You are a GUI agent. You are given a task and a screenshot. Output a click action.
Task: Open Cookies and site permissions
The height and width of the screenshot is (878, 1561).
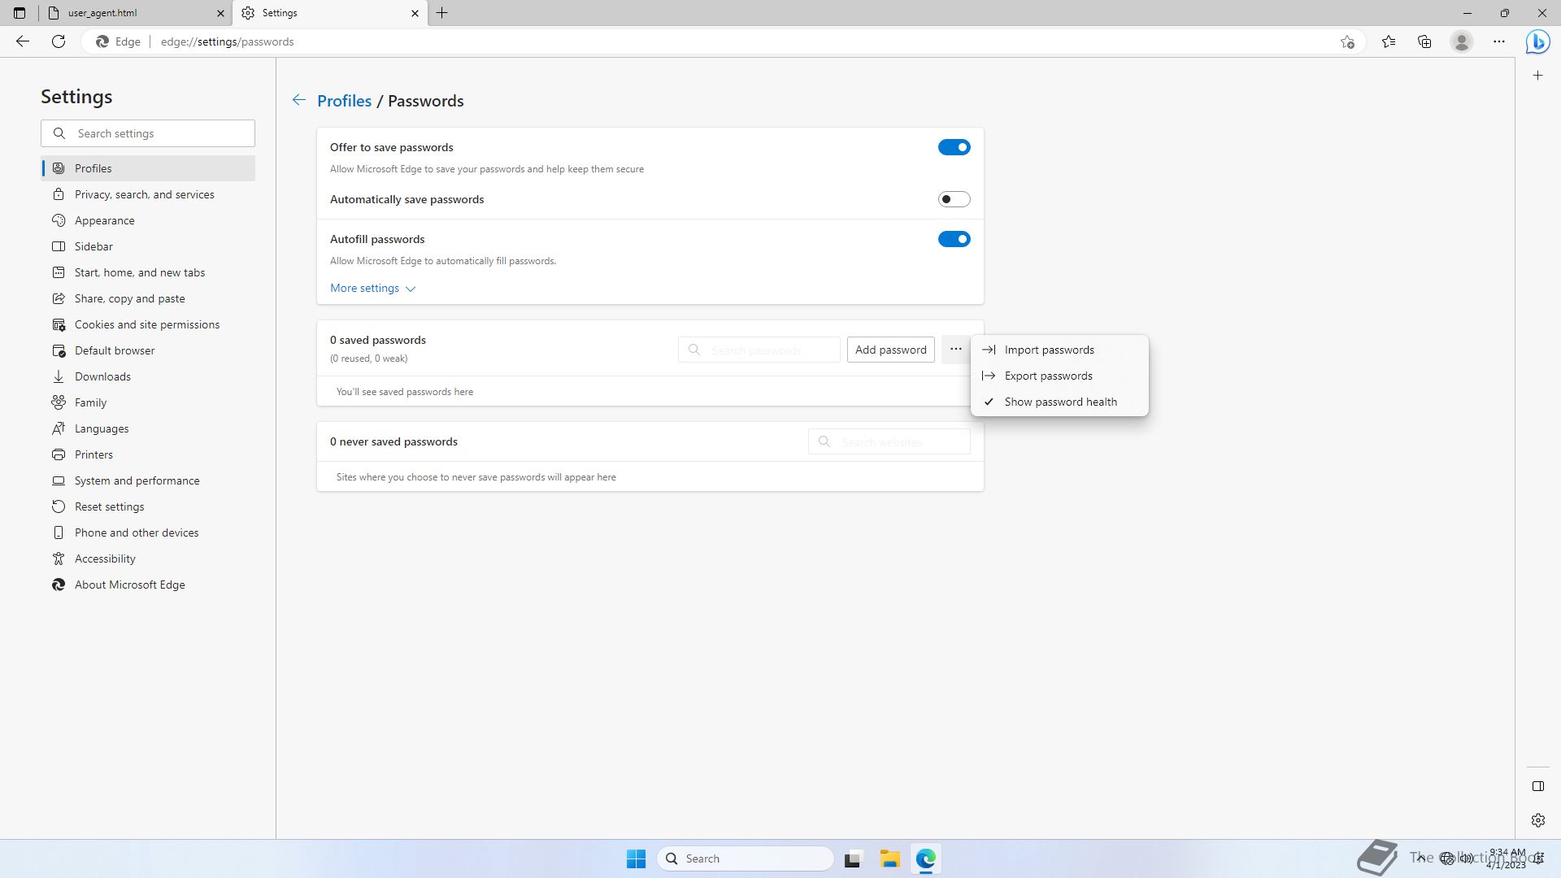coord(148,324)
